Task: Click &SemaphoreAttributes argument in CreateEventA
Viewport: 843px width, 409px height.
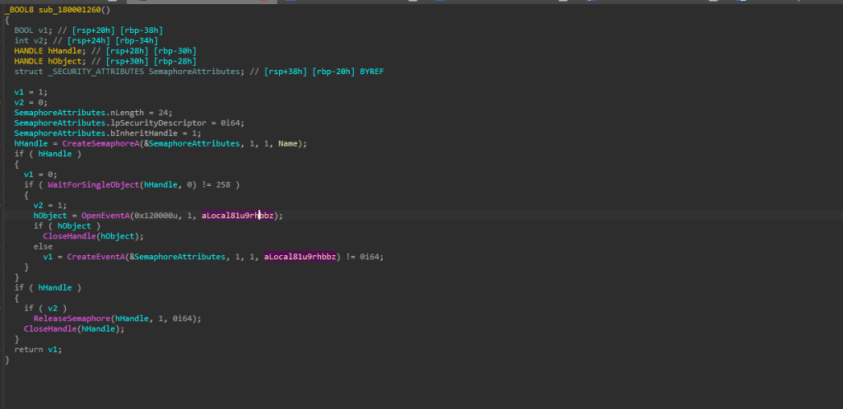Action: (178, 257)
